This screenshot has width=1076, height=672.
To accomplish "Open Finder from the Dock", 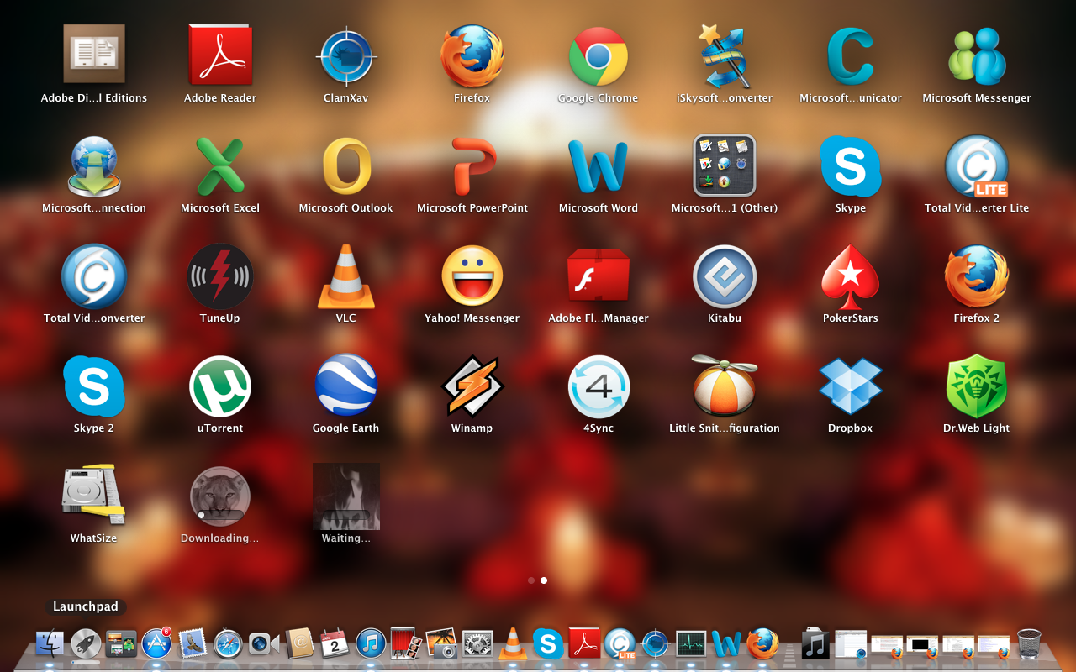I will [50, 644].
